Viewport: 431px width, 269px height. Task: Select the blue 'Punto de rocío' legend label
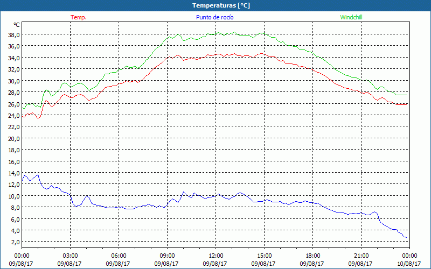(214, 17)
